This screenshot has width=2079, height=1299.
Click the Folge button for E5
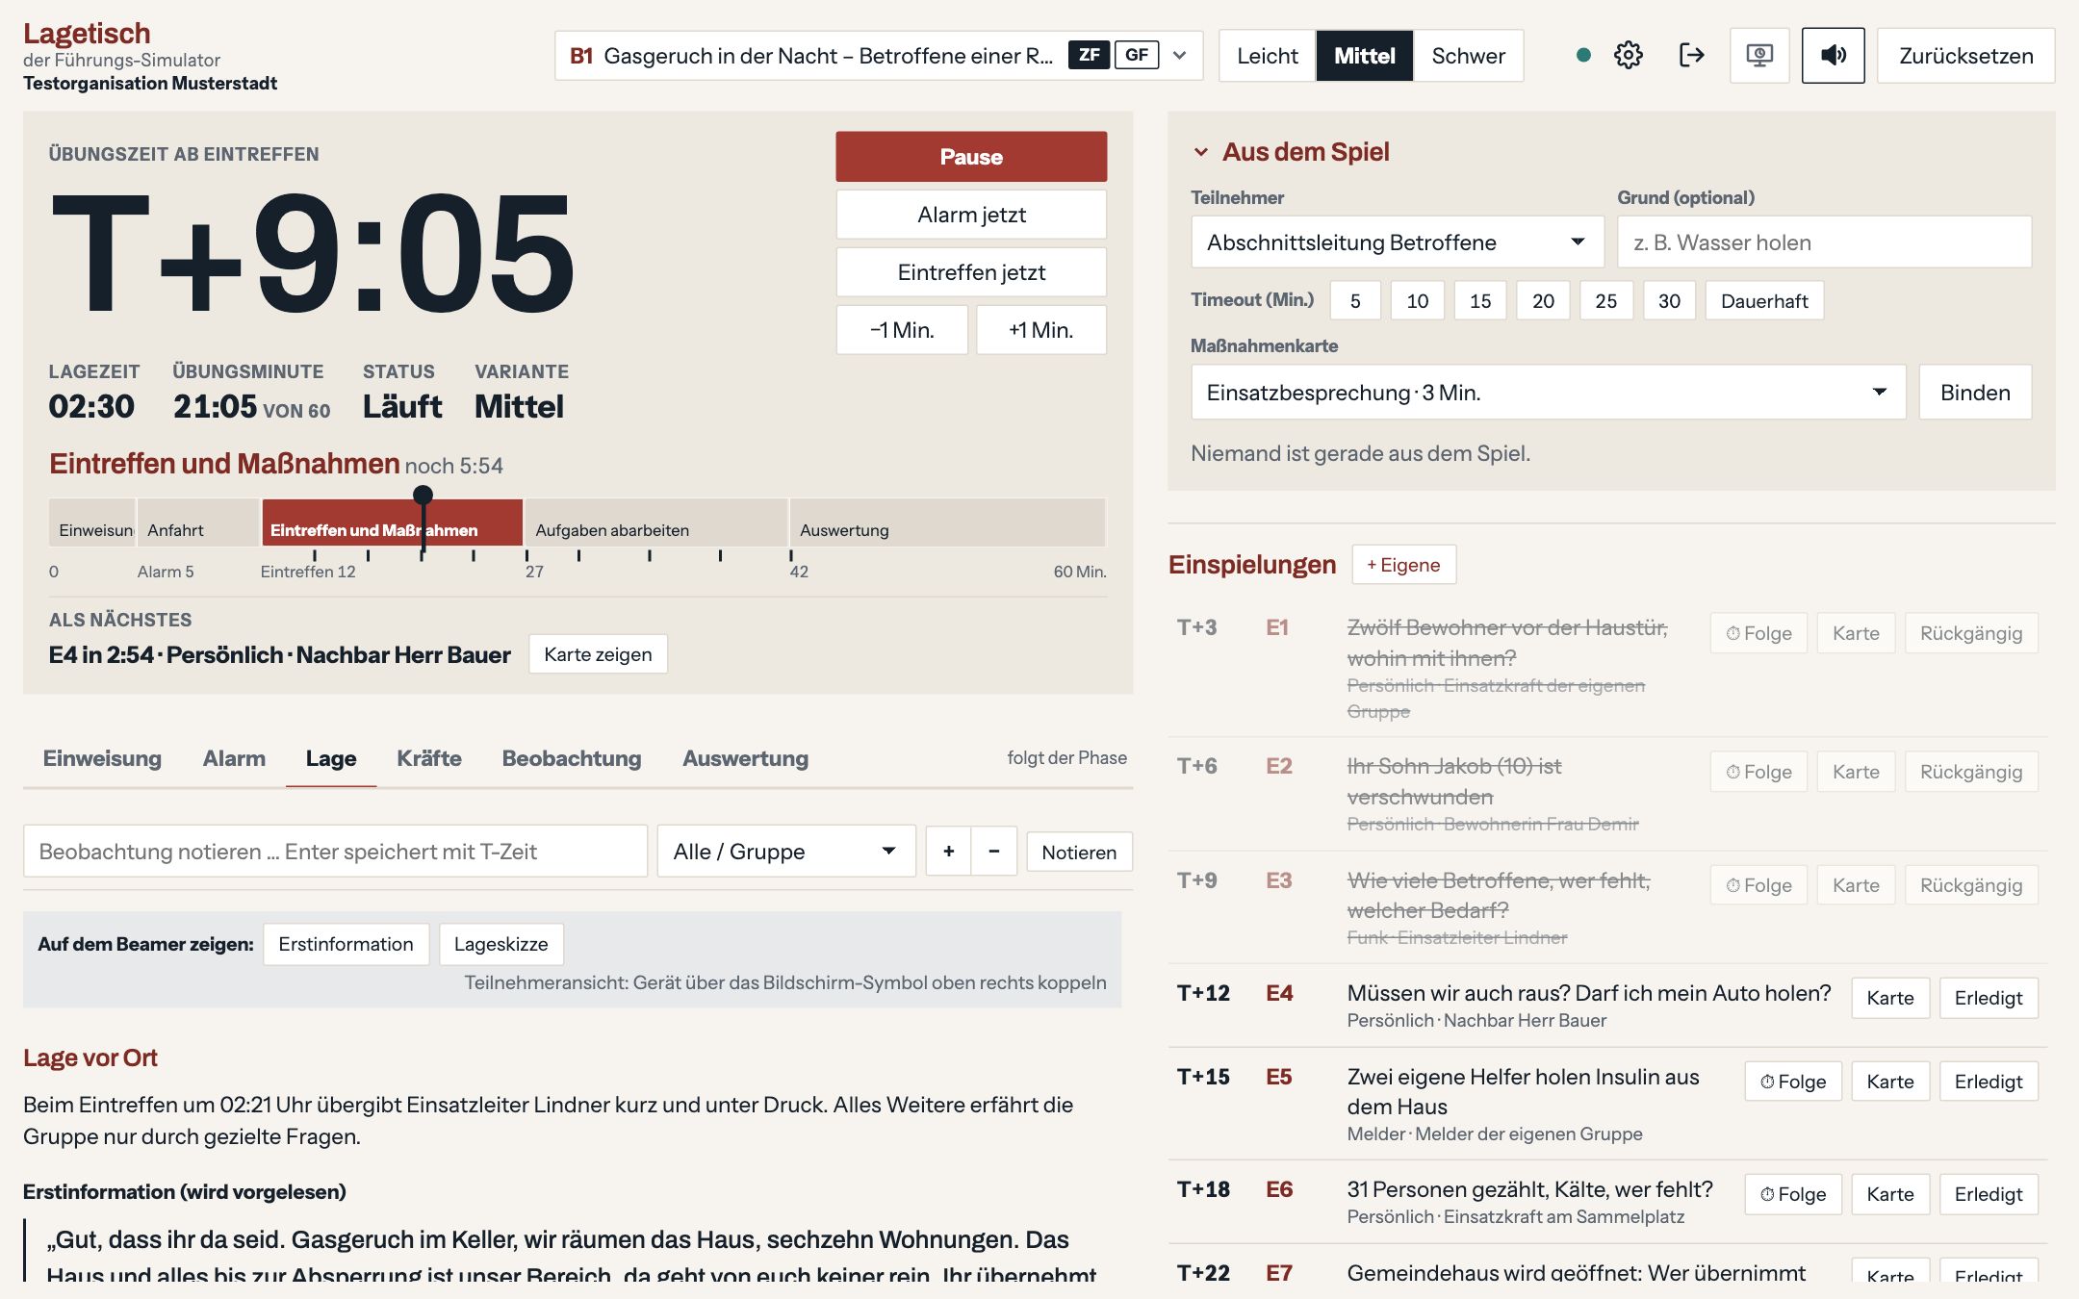point(1792,1082)
